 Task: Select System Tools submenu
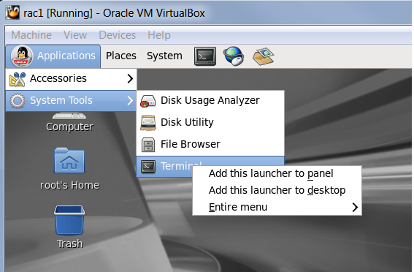pyautogui.click(x=71, y=100)
